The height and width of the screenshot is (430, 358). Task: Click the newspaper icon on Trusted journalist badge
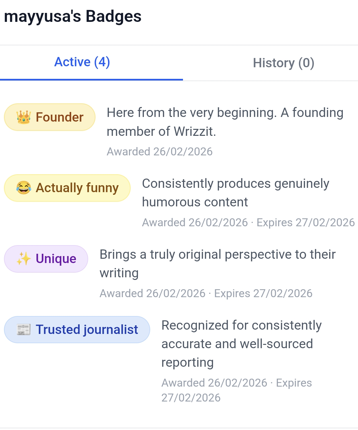click(x=24, y=330)
